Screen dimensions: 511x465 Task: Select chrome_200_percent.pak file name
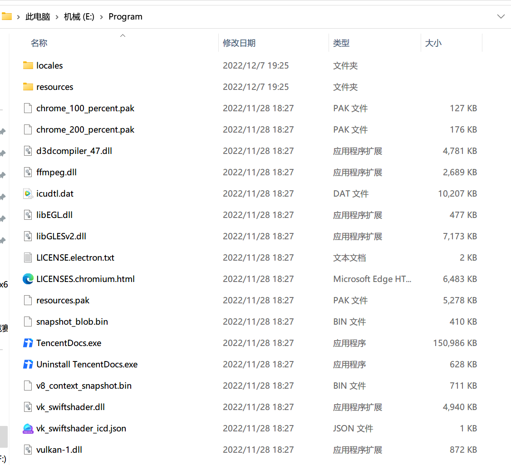85,130
